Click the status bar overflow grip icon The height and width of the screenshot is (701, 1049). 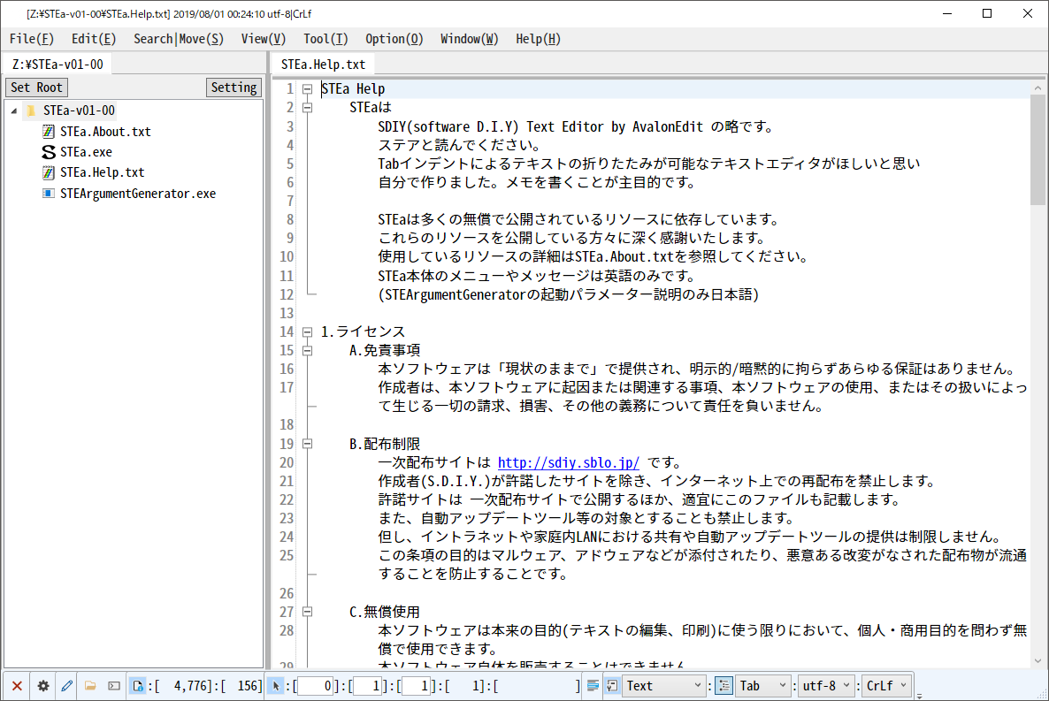tap(919, 696)
